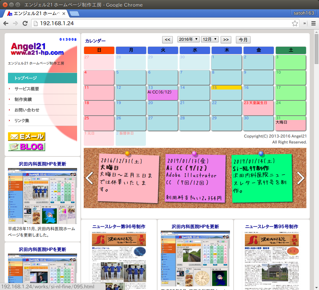This screenshot has width=319, height=290.
Task: Select the highlighted December 15 cell
Action: (226, 93)
